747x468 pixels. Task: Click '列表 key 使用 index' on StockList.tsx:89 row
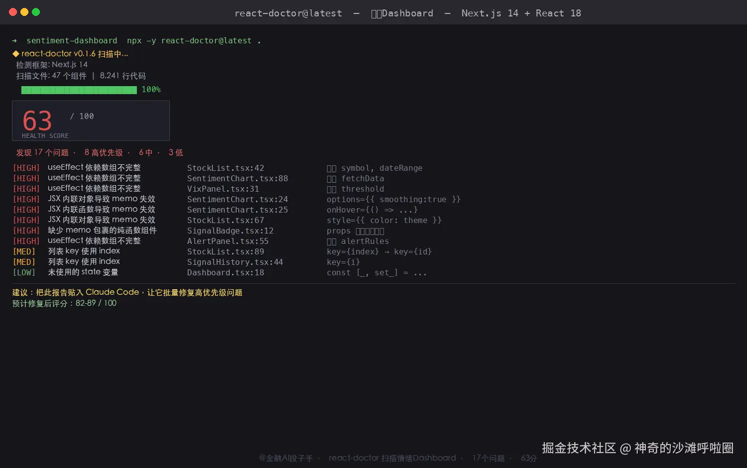pyautogui.click(x=84, y=251)
